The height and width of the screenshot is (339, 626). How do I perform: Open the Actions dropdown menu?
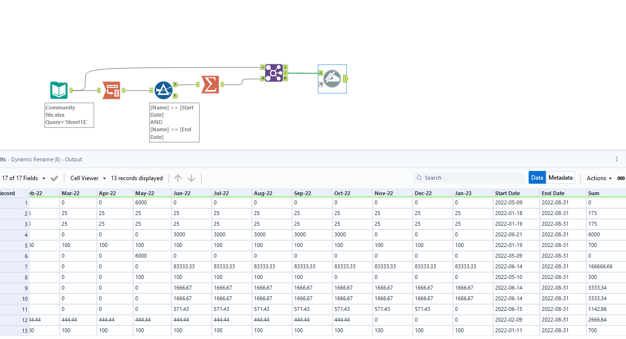(599, 178)
